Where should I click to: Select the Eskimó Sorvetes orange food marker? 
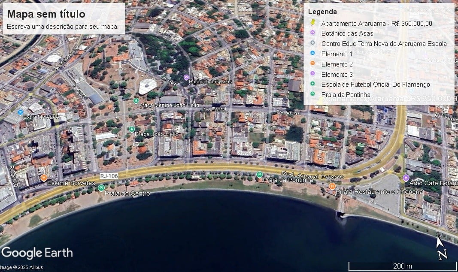click(x=44, y=178)
